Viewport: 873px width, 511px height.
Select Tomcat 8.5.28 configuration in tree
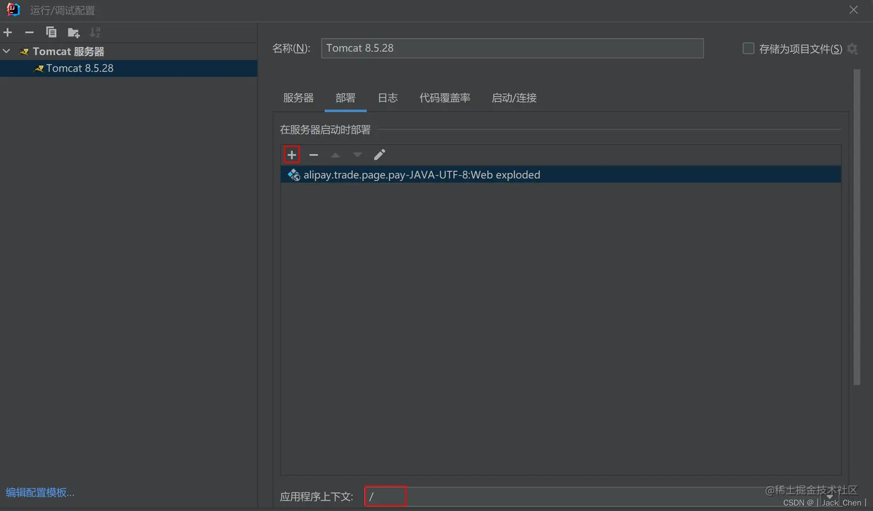click(x=128, y=68)
